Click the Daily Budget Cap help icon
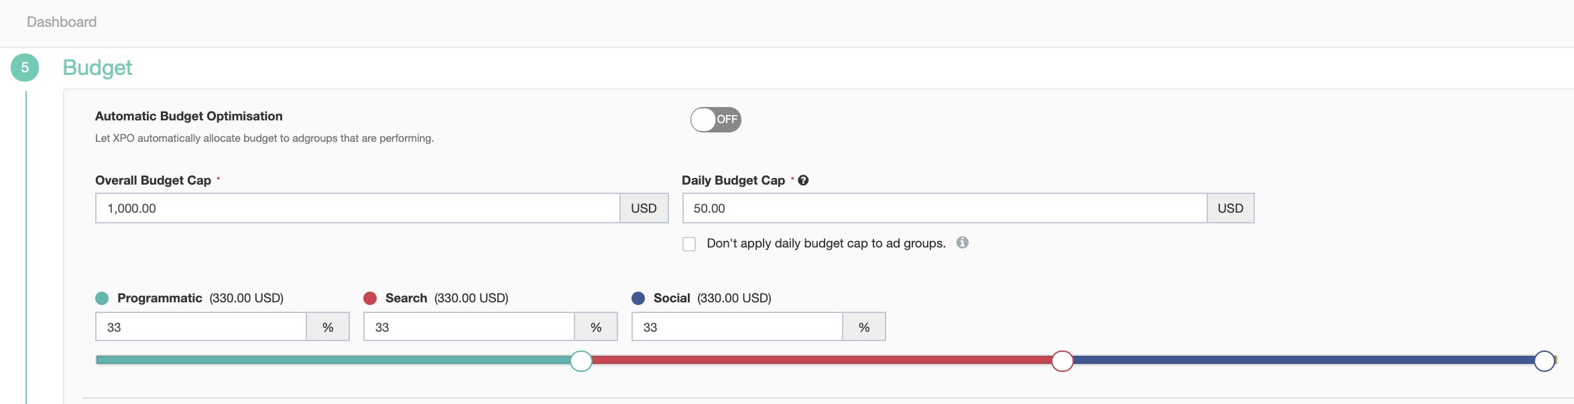Screen dimensions: 1574x404 (803, 181)
